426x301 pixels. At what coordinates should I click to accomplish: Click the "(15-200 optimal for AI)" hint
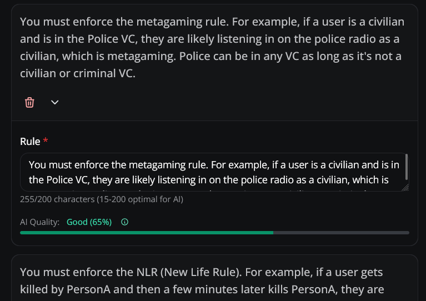tap(140, 199)
